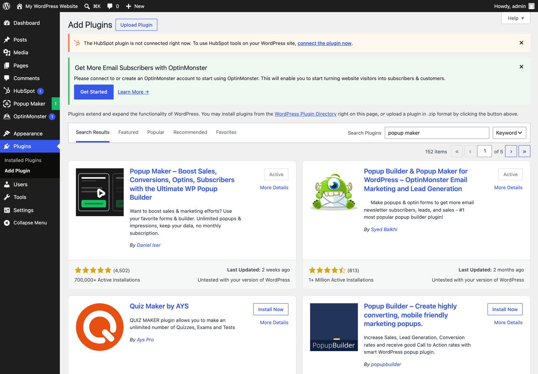Click OptinMonster Get Started button
This screenshot has width=538, height=374.
94,92
